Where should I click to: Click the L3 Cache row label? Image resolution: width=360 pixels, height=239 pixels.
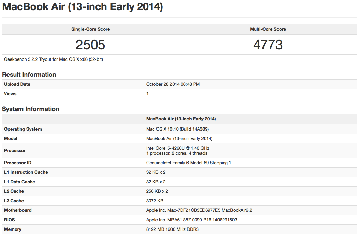coord(14,201)
